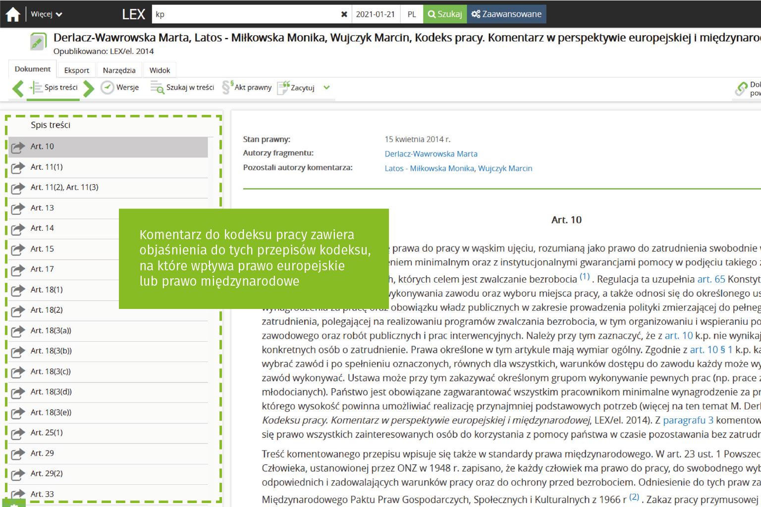This screenshot has height=507, width=761.
Task: Toggle the Spis treści panel
Action: 54,88
